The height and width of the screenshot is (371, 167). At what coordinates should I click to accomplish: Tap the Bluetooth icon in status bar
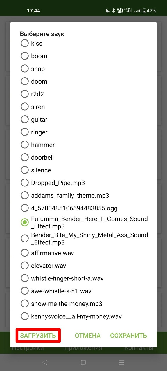(114, 11)
